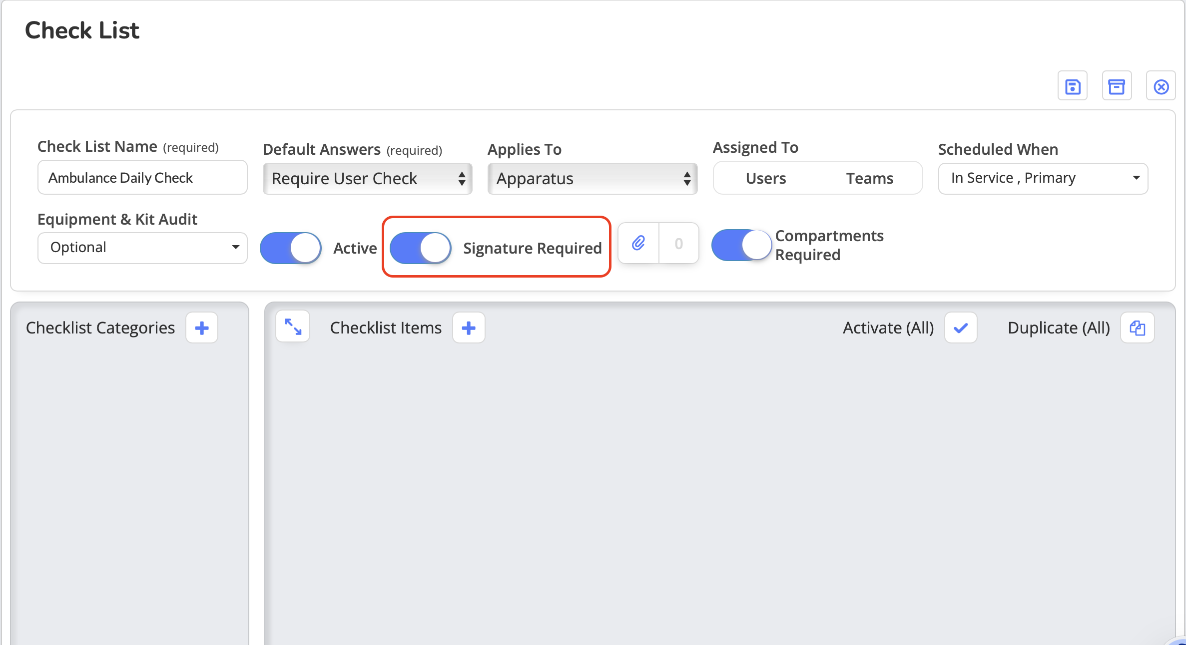Add a new checklist item
The width and height of the screenshot is (1186, 645).
coord(469,328)
